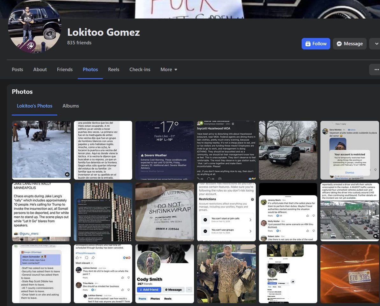Click the Follow button
380x306 pixels.
point(316,44)
